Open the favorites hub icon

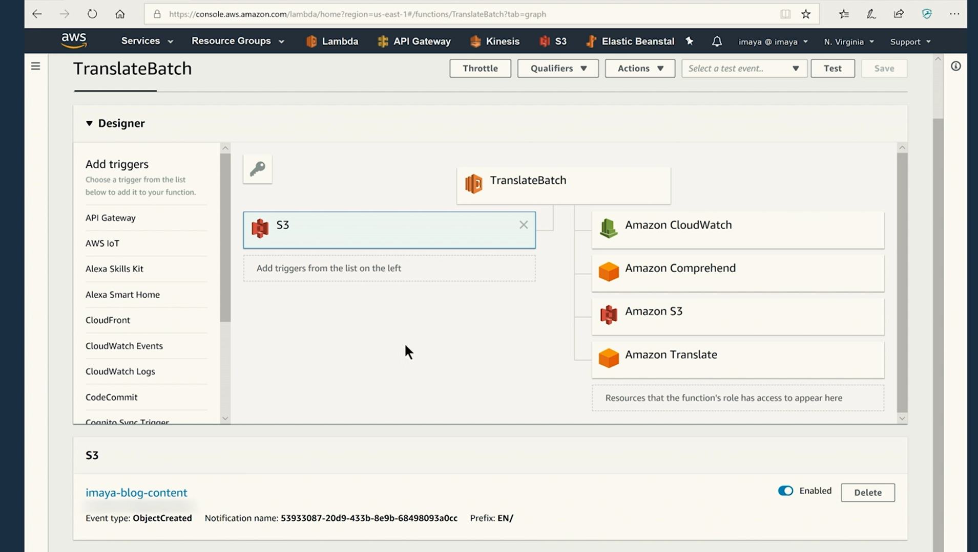pos(844,14)
